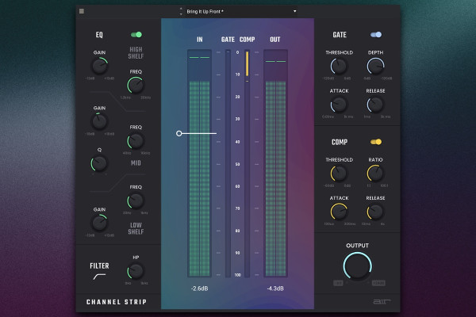Click the high-pass filter shape icon under FILTER
This screenshot has width=476, height=317.
coord(99,277)
